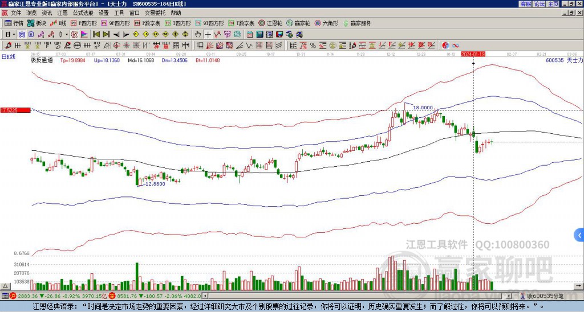584x312 pixels.
Task: Open the 9P四方形 tool
Action: click(x=115, y=23)
